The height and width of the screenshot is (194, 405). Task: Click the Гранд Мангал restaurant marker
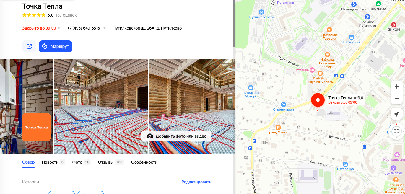click(x=278, y=127)
